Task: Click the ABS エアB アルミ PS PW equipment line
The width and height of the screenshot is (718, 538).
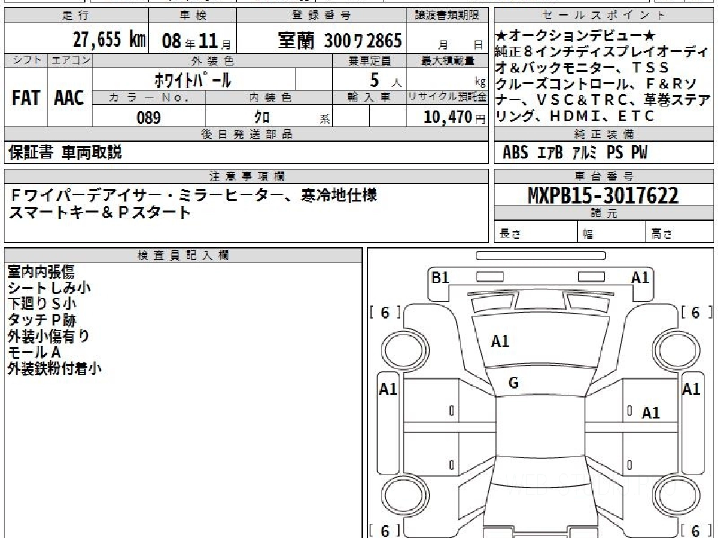Action: pyautogui.click(x=575, y=153)
